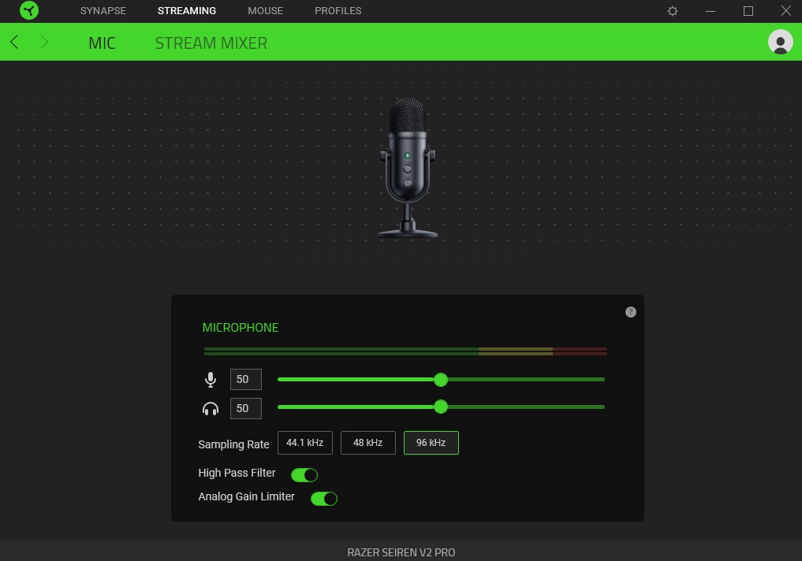The image size is (802, 561).
Task: Click the microphone volume icon
Action: click(x=210, y=380)
